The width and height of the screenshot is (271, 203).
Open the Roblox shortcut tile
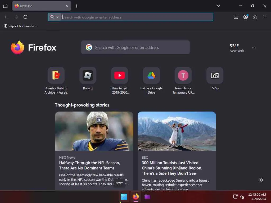88,79
